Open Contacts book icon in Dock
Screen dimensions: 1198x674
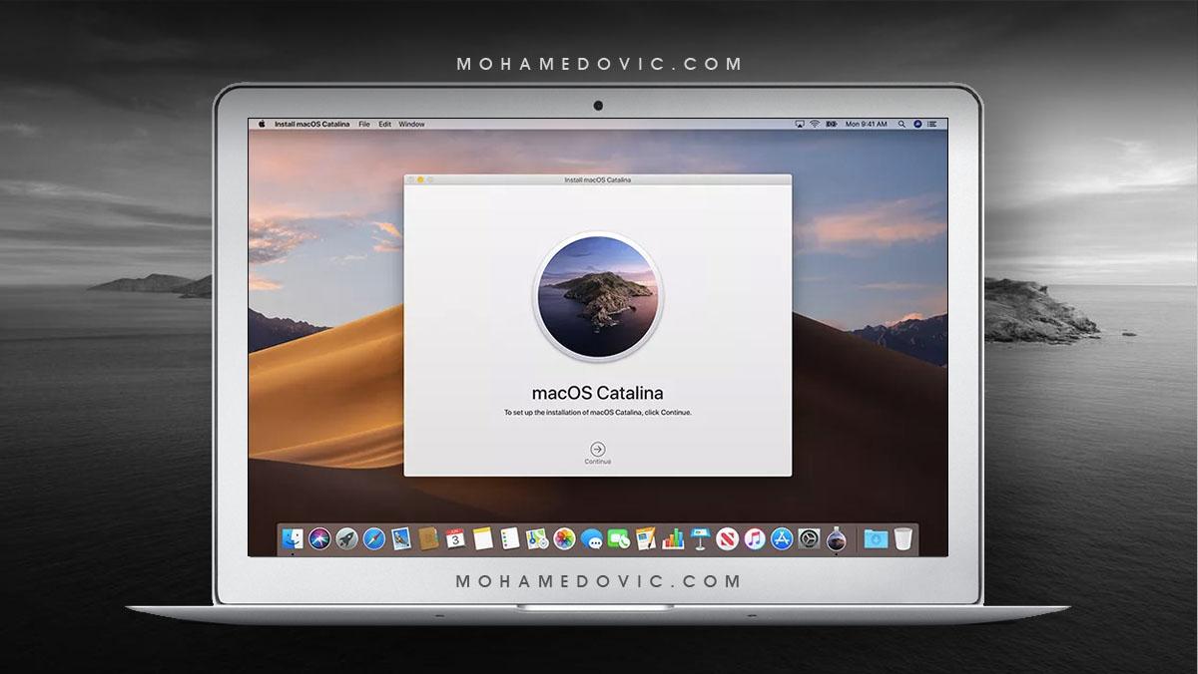(x=427, y=538)
